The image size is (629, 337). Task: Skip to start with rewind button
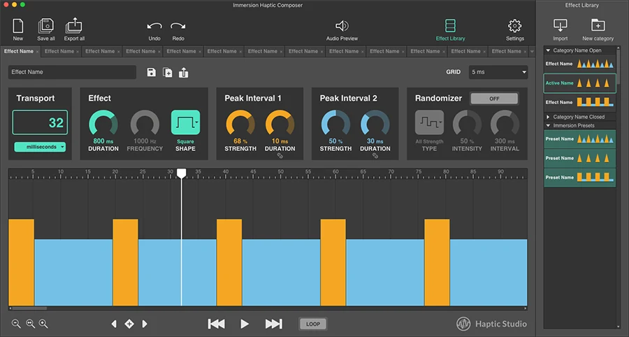[216, 324]
